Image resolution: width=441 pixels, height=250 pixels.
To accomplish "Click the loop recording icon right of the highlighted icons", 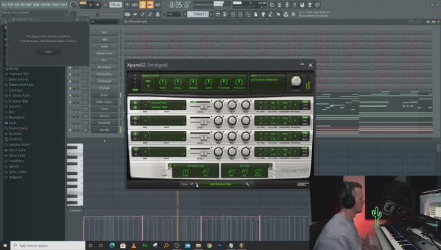I will click(x=158, y=5).
